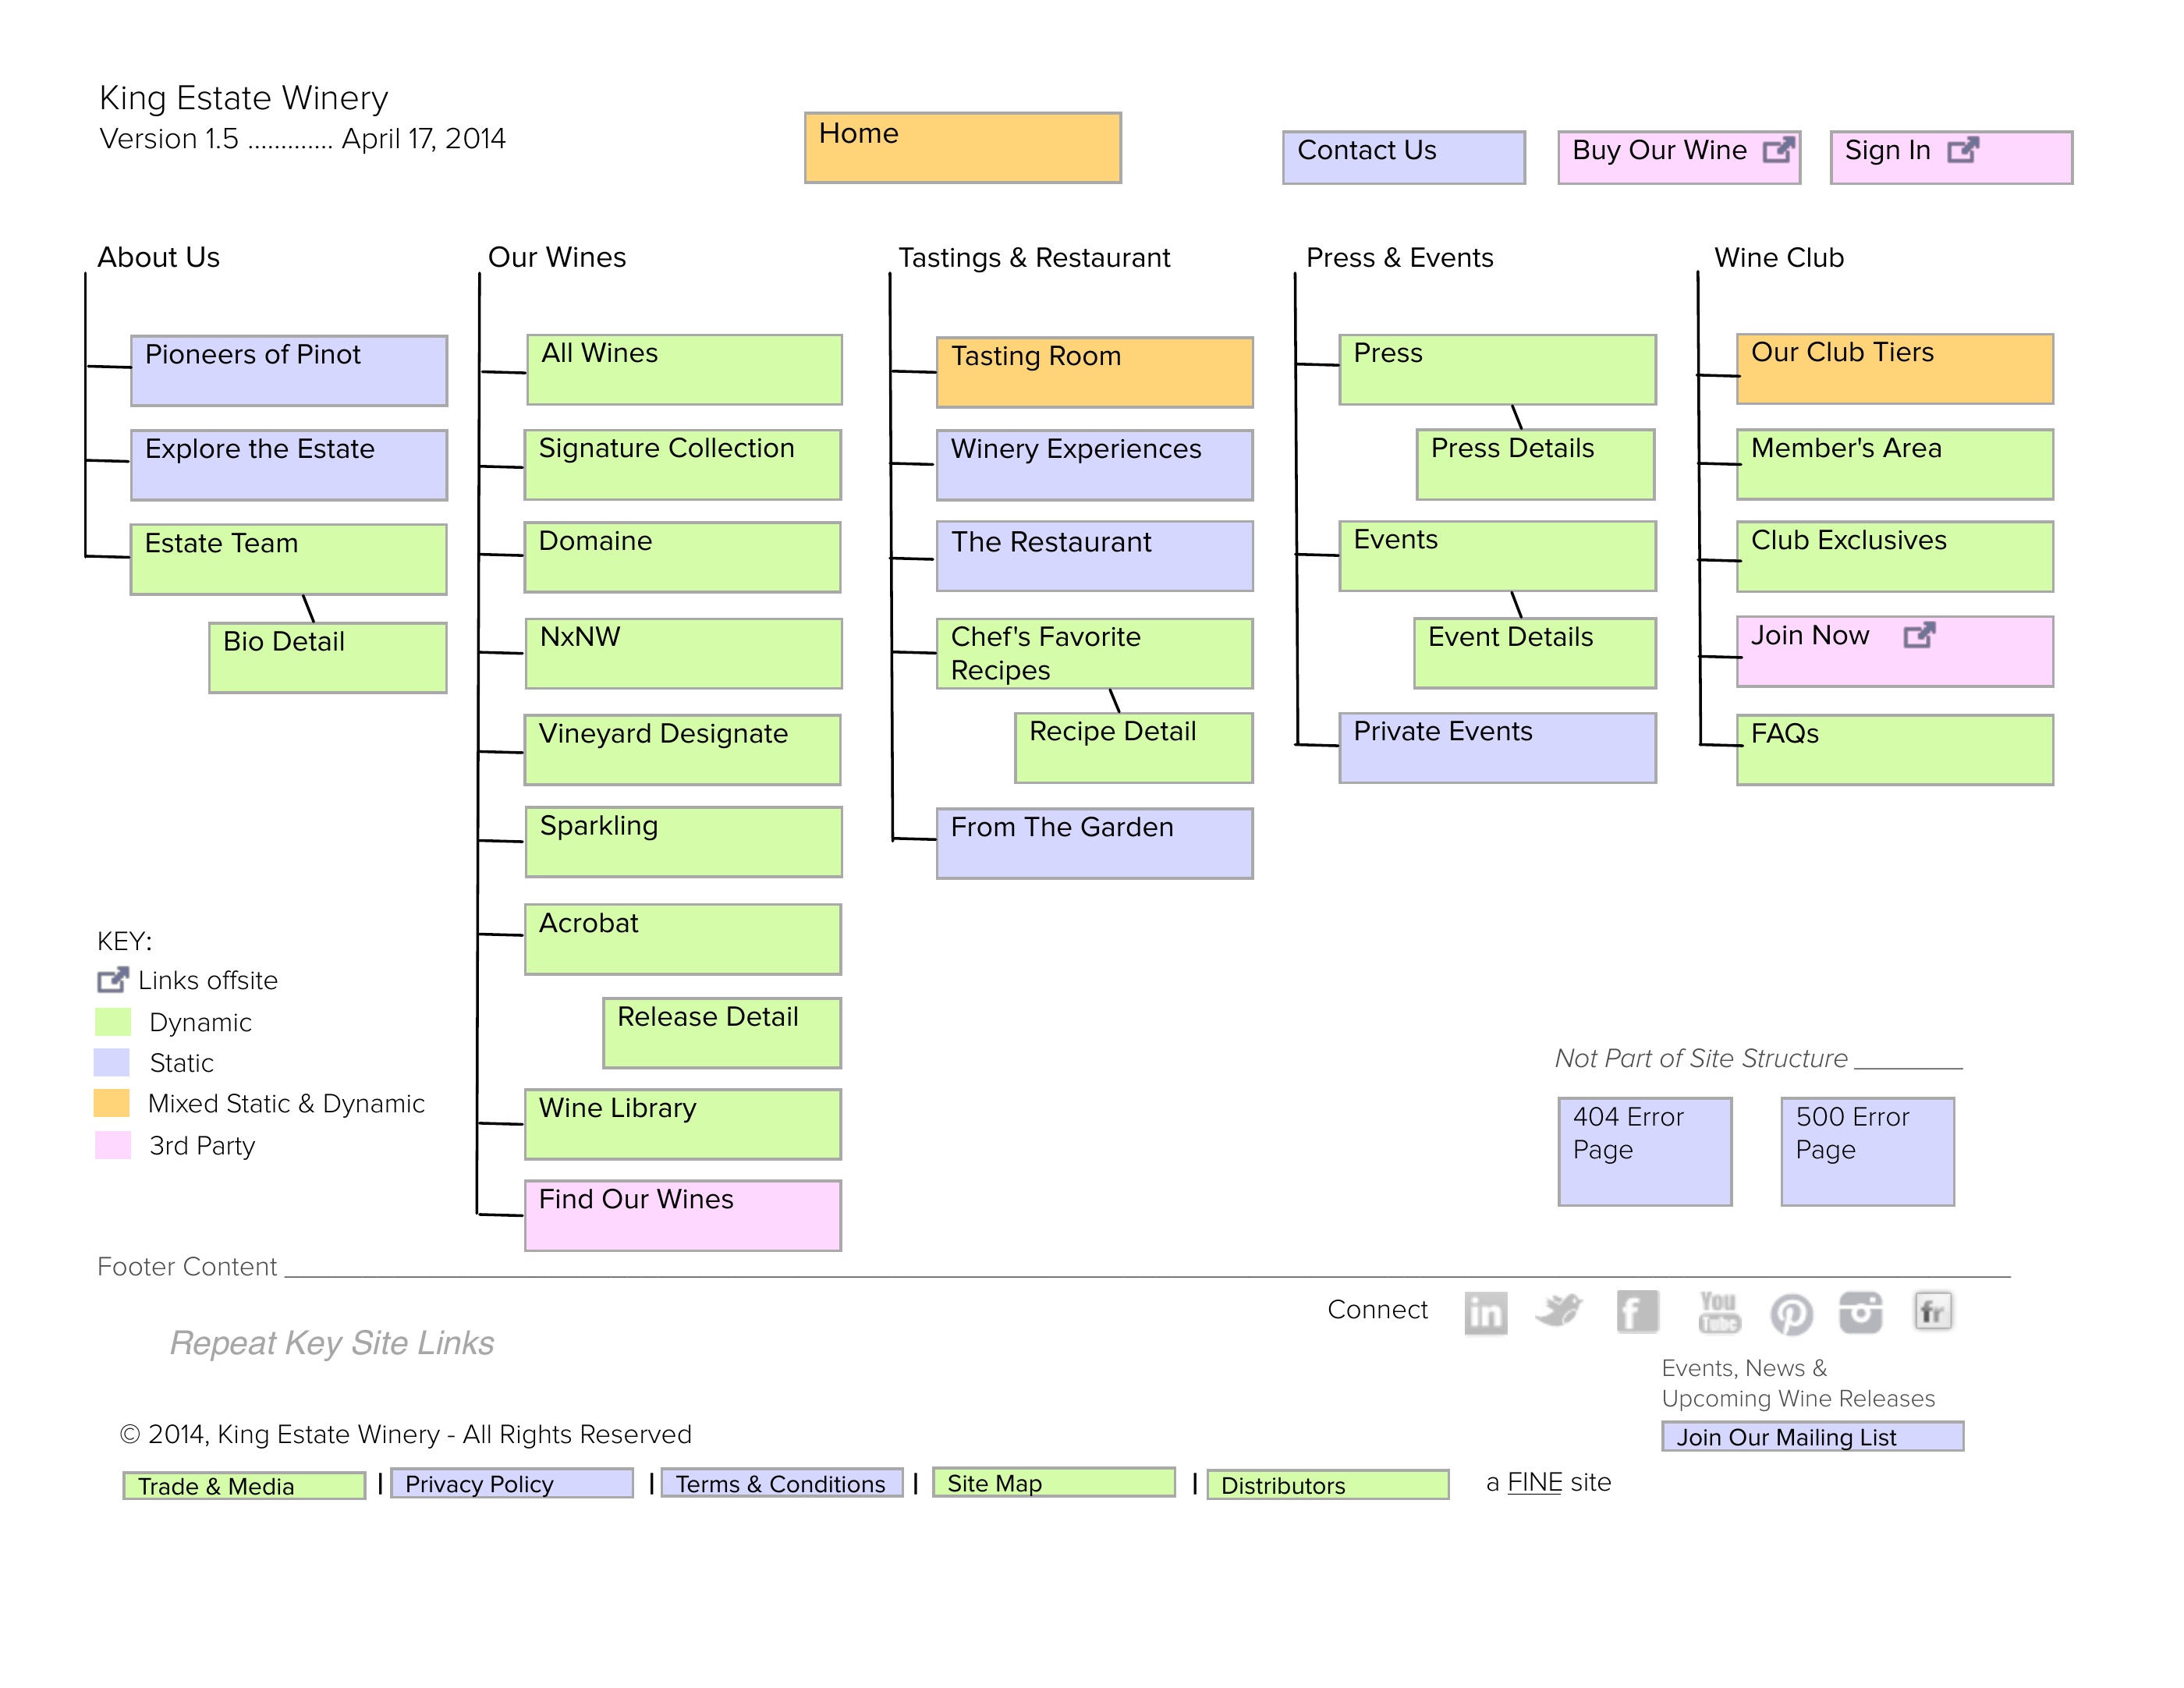Select the Home box
The height and width of the screenshot is (1688, 2184).
pos(963,148)
